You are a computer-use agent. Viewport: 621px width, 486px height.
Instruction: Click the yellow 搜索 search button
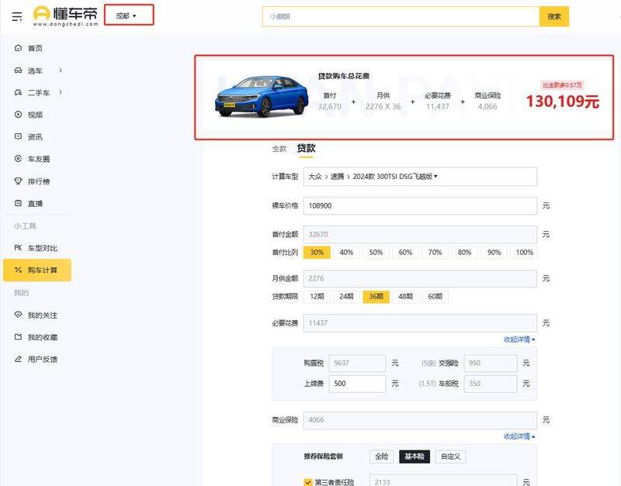coord(554,16)
